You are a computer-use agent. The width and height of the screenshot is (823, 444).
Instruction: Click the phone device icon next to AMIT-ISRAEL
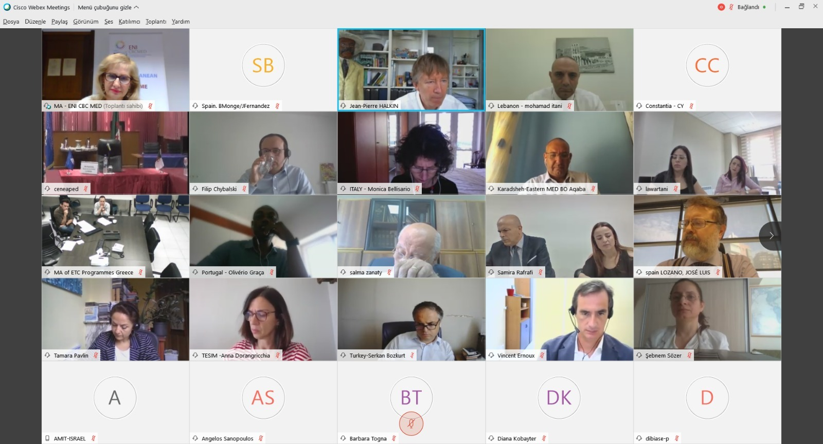(47, 438)
